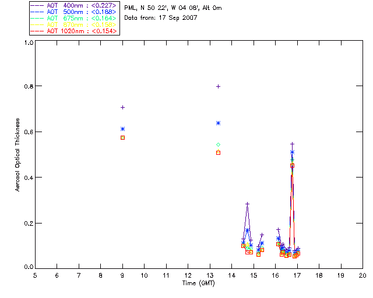Click the purple plus marker near 0.8
This screenshot has height=298, width=373.
pyautogui.click(x=219, y=87)
